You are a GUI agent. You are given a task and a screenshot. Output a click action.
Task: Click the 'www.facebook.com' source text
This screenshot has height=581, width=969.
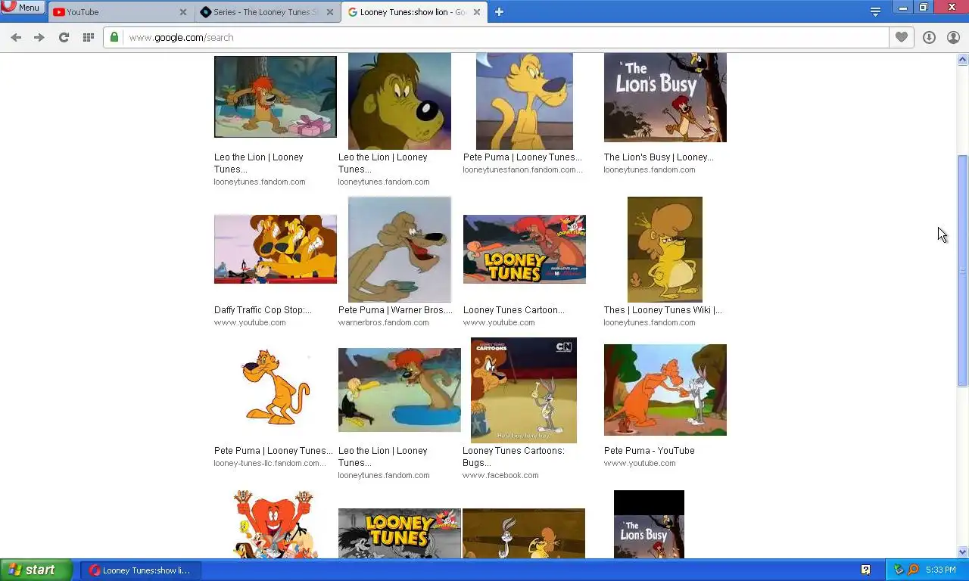point(500,475)
